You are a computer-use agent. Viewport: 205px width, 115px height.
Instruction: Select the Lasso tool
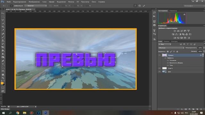(x=3, y=20)
